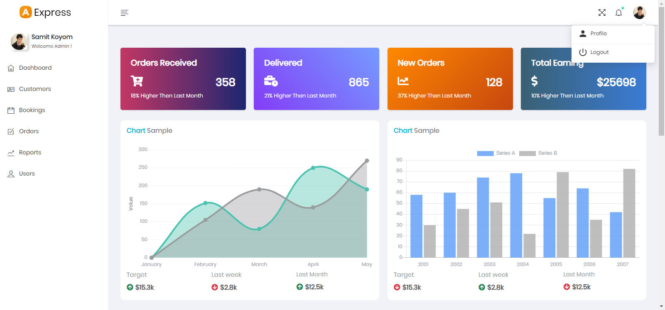Click green up arrow beside line chart Last Month
The height and width of the screenshot is (310, 665).
click(x=299, y=287)
